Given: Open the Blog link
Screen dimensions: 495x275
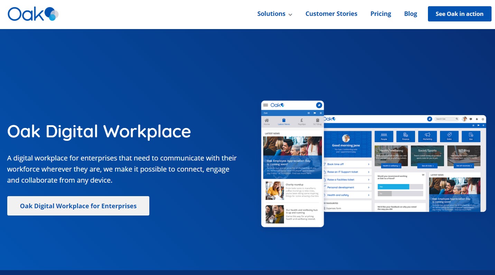Looking at the screenshot, I should pyautogui.click(x=410, y=14).
